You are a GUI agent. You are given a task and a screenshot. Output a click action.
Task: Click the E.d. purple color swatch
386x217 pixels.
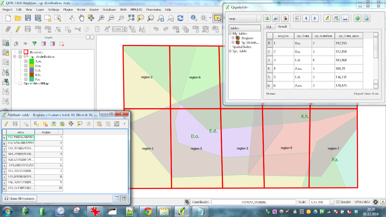(x=32, y=70)
